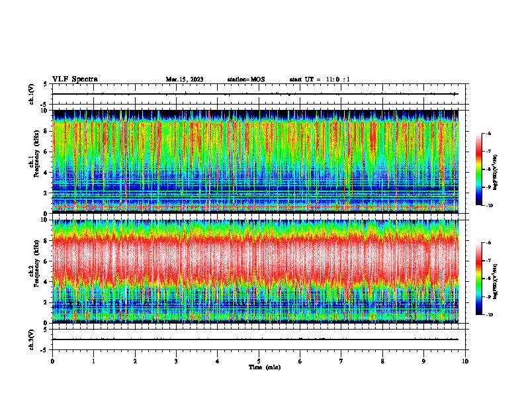Click the "-10" label on ch.2 color scale
The height and width of the screenshot is (405, 524).
(489, 315)
